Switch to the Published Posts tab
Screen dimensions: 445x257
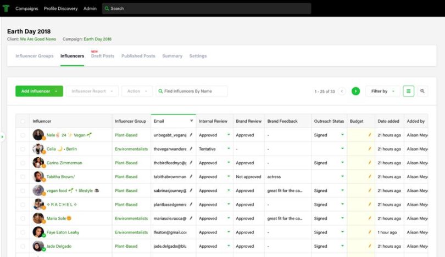click(x=138, y=56)
